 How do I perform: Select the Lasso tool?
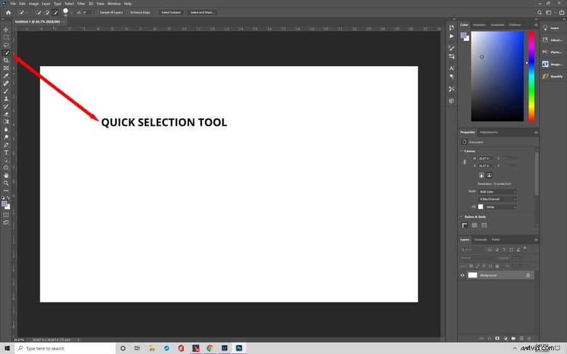pyautogui.click(x=6, y=45)
